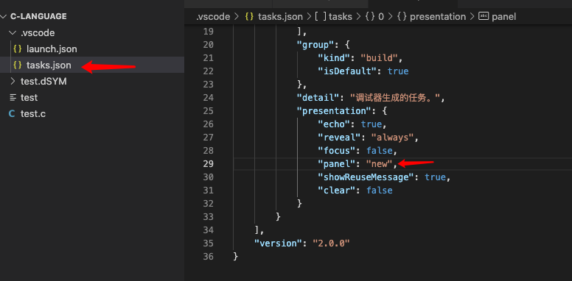Click the isDefault true value on line 22
This screenshot has width=572, height=281.
tap(398, 71)
